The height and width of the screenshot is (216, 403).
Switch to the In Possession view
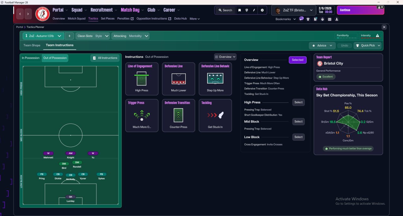(31, 58)
